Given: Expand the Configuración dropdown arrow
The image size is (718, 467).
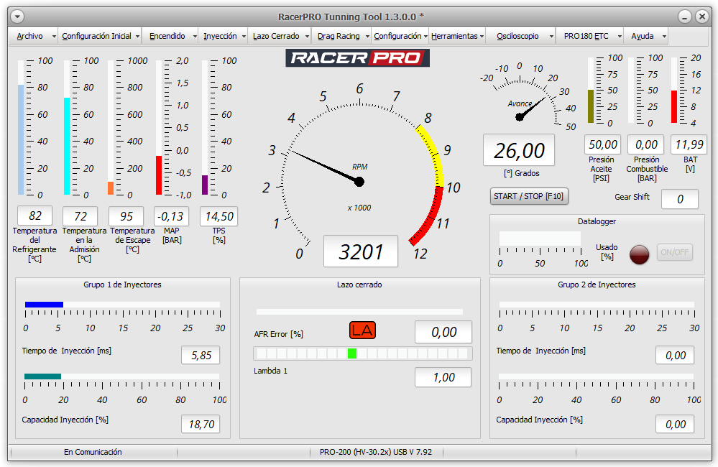Looking at the screenshot, I should 426,36.
